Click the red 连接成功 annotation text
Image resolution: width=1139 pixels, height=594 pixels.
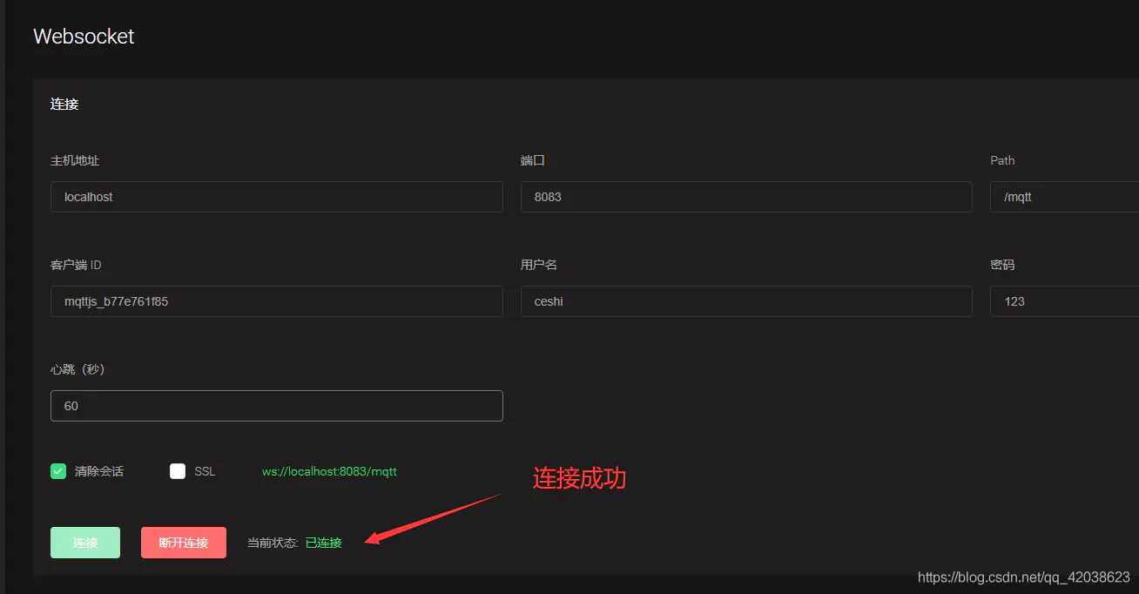579,478
